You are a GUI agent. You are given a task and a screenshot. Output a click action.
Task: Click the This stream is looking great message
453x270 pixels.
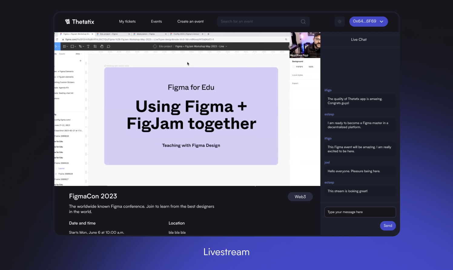coord(360,191)
